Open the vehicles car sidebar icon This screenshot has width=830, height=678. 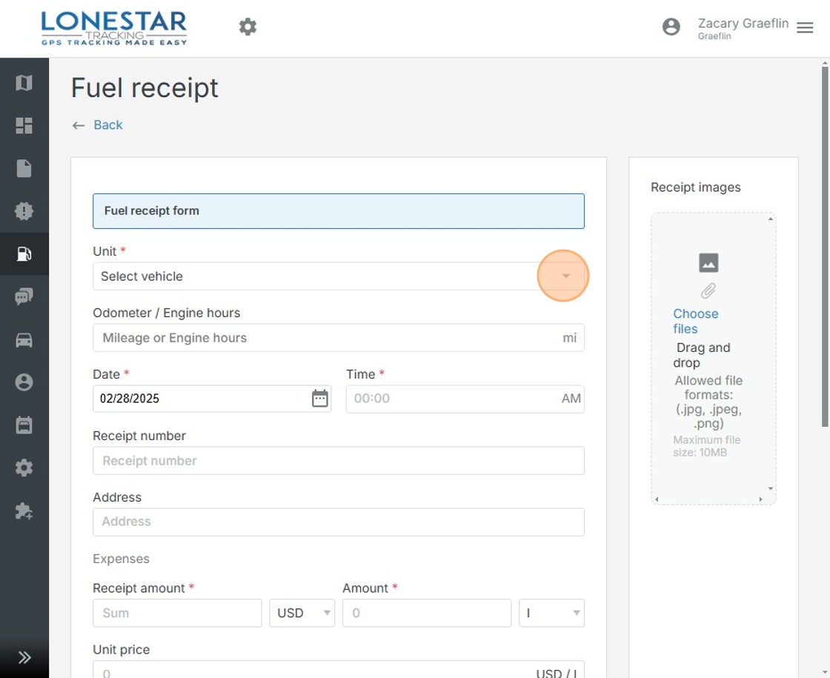(24, 340)
